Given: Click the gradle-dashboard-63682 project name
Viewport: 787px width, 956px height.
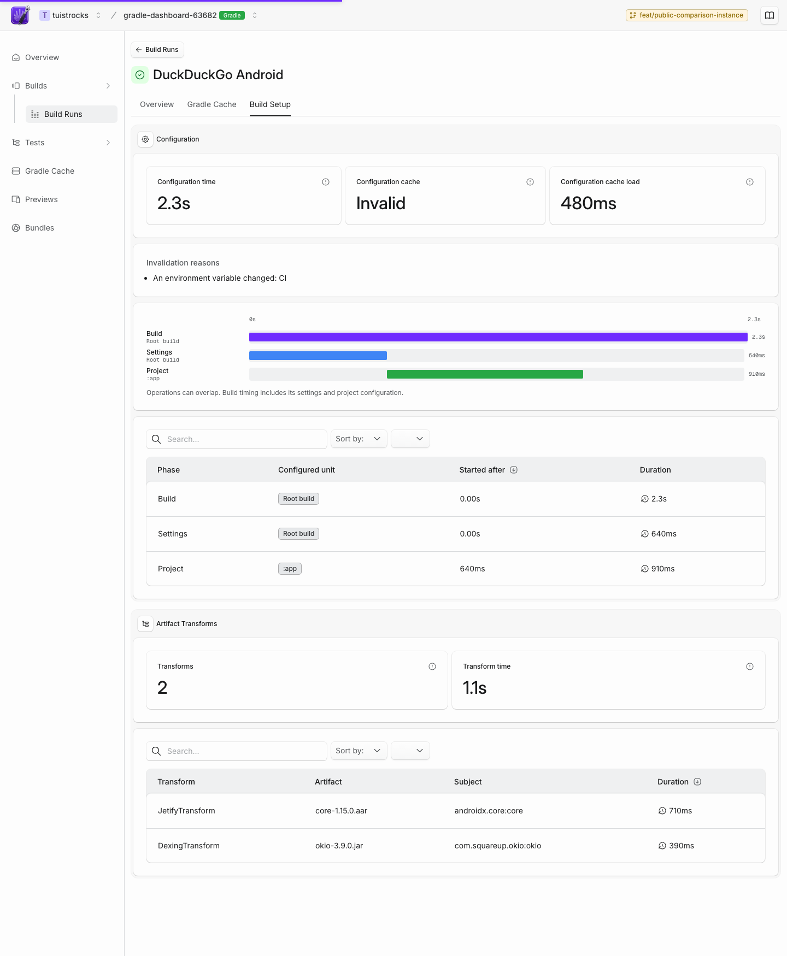Looking at the screenshot, I should (170, 15).
